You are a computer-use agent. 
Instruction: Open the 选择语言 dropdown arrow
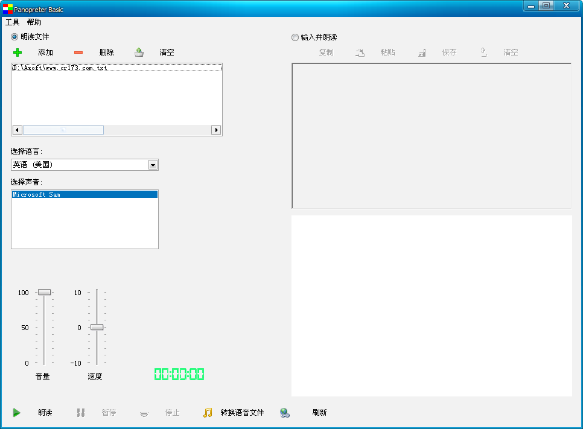(x=153, y=165)
